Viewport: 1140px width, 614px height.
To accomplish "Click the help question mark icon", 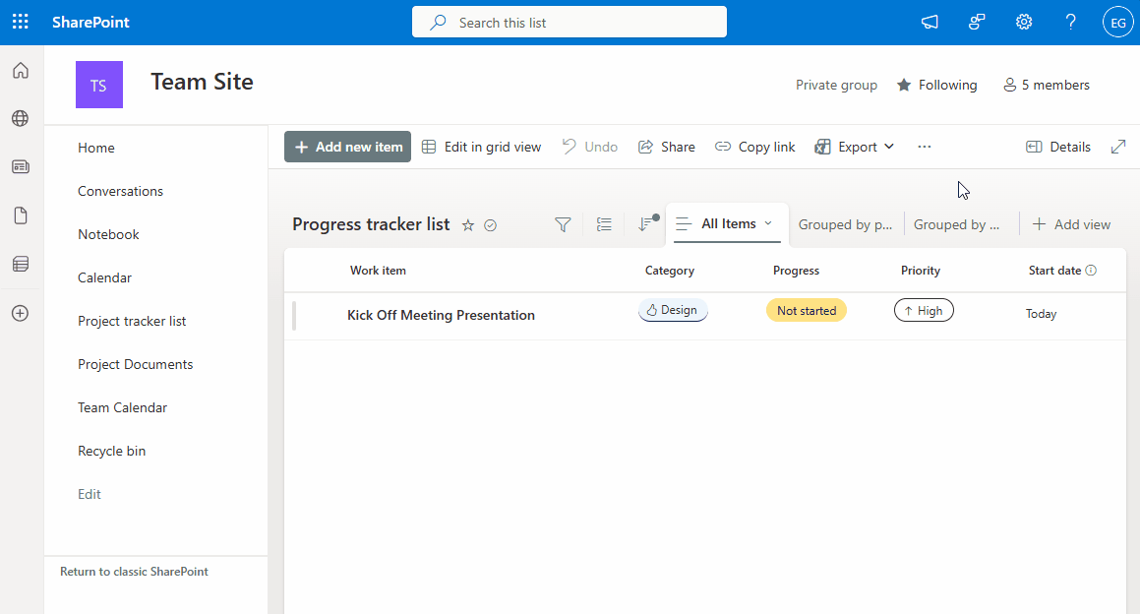I will pyautogui.click(x=1071, y=22).
